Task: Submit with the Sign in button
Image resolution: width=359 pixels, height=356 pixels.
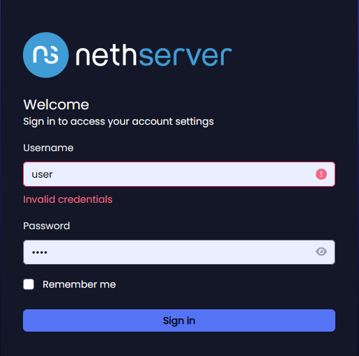Action: (x=179, y=320)
